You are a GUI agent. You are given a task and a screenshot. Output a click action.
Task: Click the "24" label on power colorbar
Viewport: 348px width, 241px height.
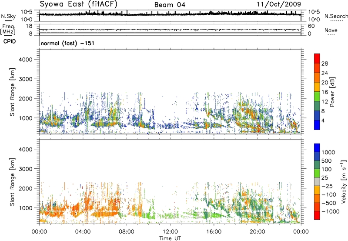click(x=325, y=73)
